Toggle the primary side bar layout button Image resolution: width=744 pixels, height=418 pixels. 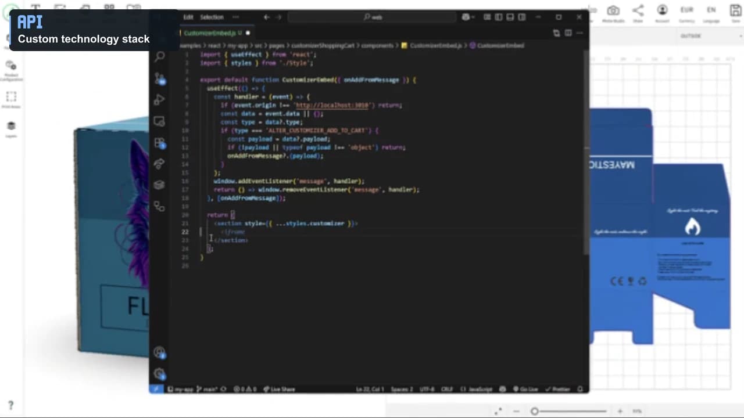coord(498,17)
